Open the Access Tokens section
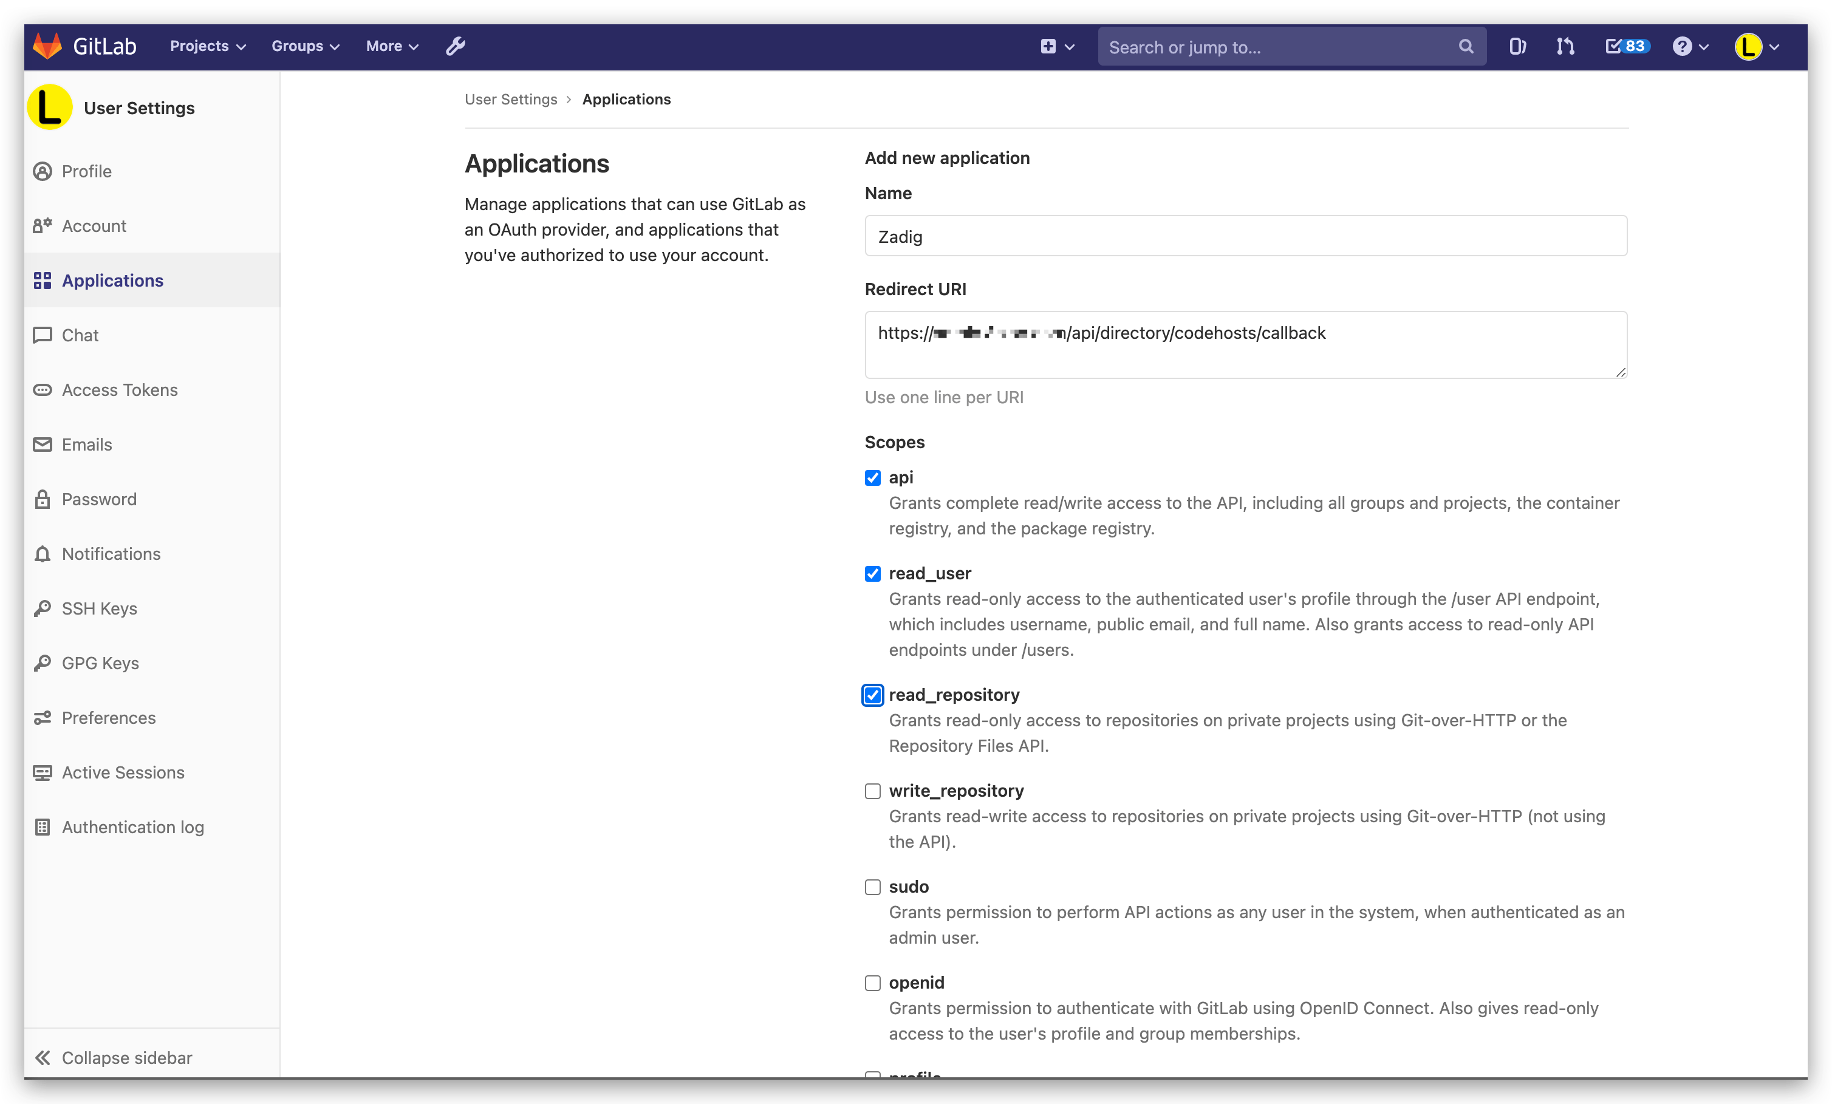 pyautogui.click(x=119, y=390)
